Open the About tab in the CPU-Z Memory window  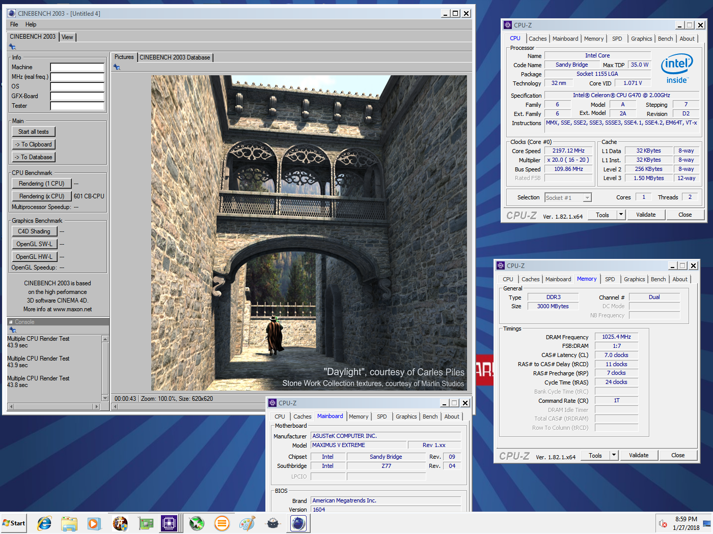(x=679, y=279)
